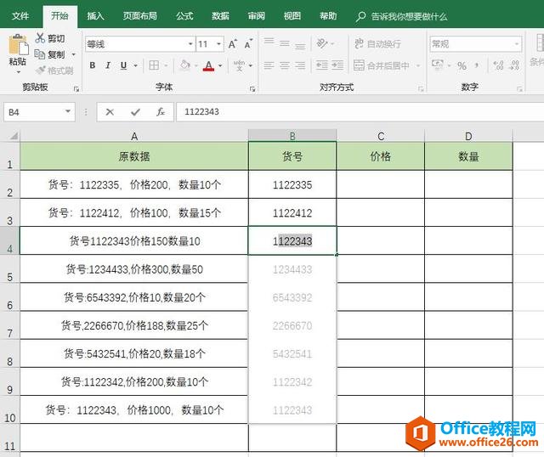Click the middle align icon
Image resolution: width=544 pixels, height=457 pixels.
(285, 43)
